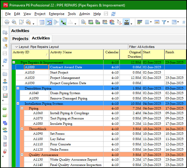
Task: Click the Schedule icon in the toolbar
Action: tap(63, 22)
